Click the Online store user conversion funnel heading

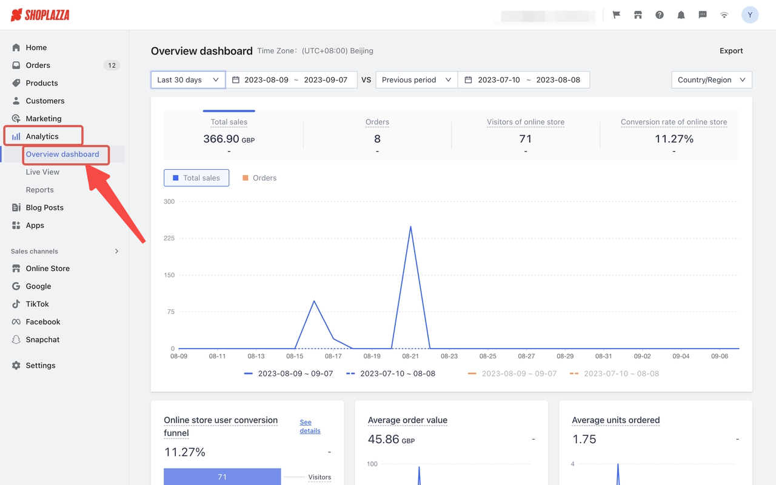point(221,427)
